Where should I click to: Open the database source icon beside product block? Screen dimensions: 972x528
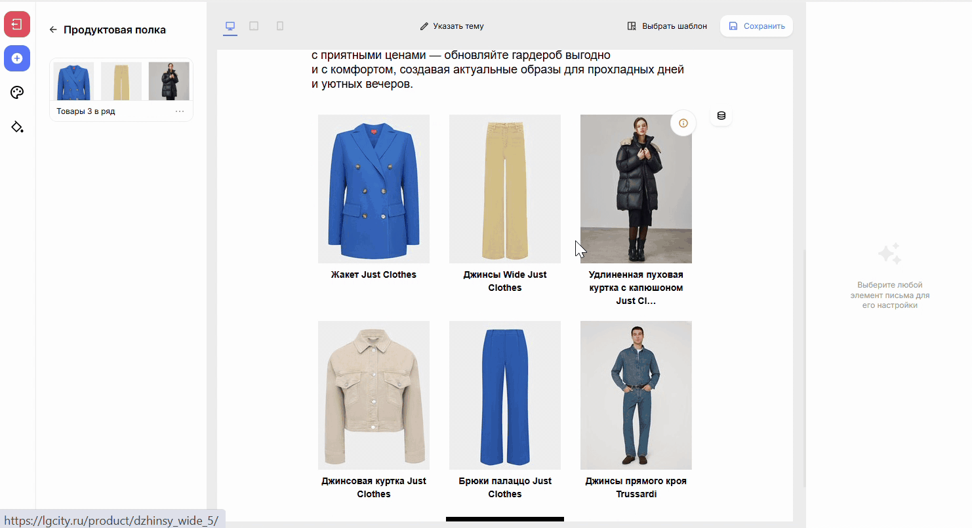pos(721,116)
